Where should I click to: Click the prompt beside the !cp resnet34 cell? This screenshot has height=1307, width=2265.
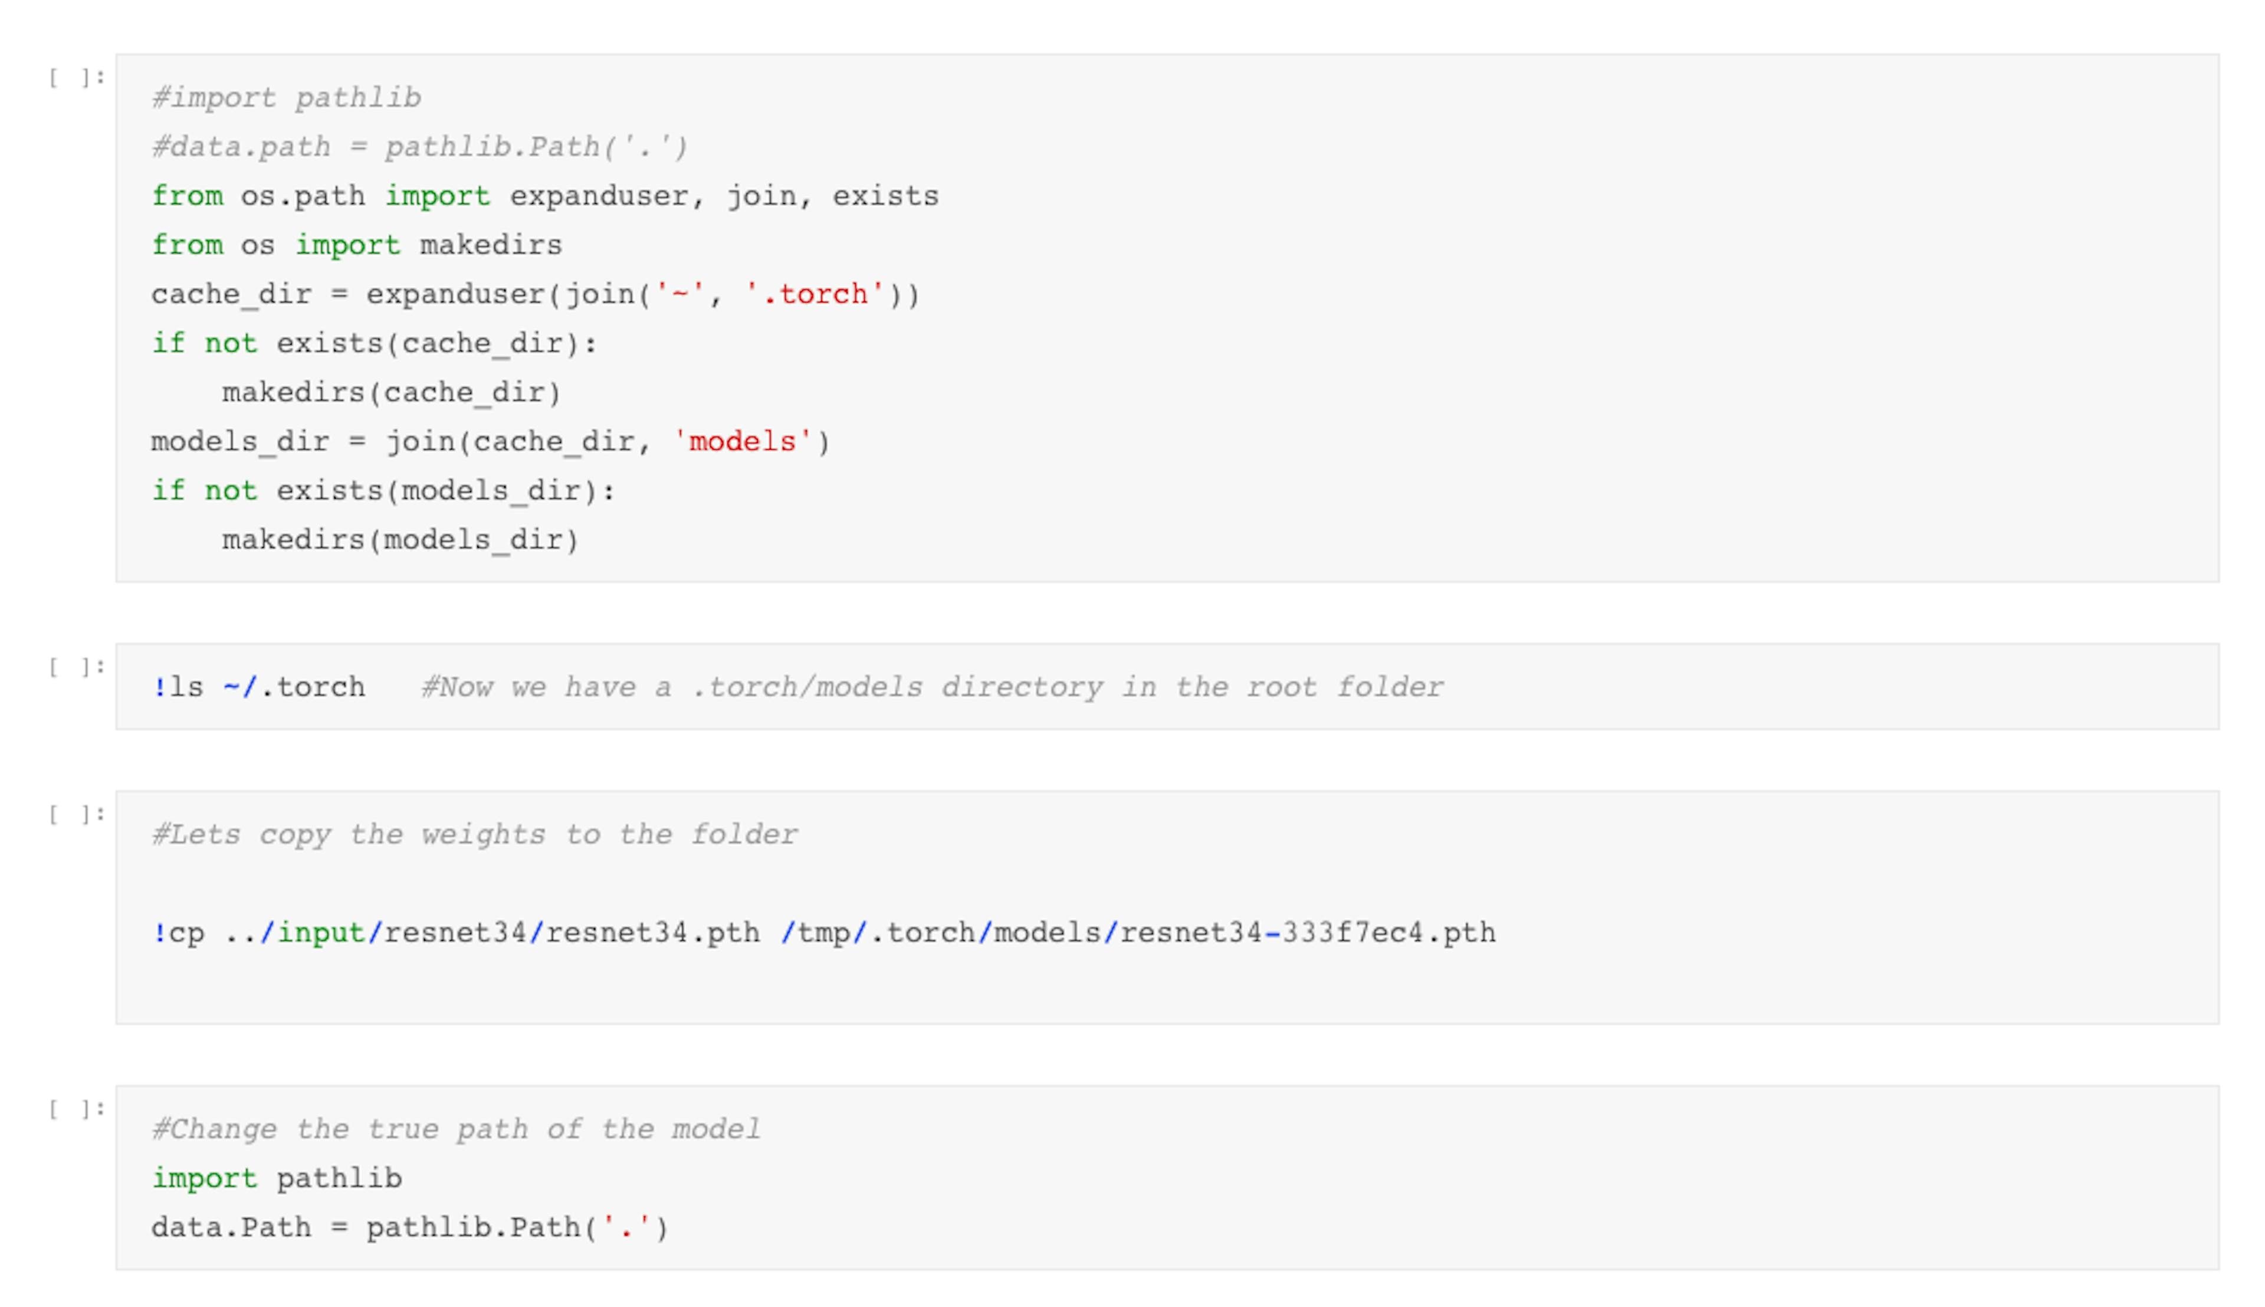pyautogui.click(x=76, y=814)
